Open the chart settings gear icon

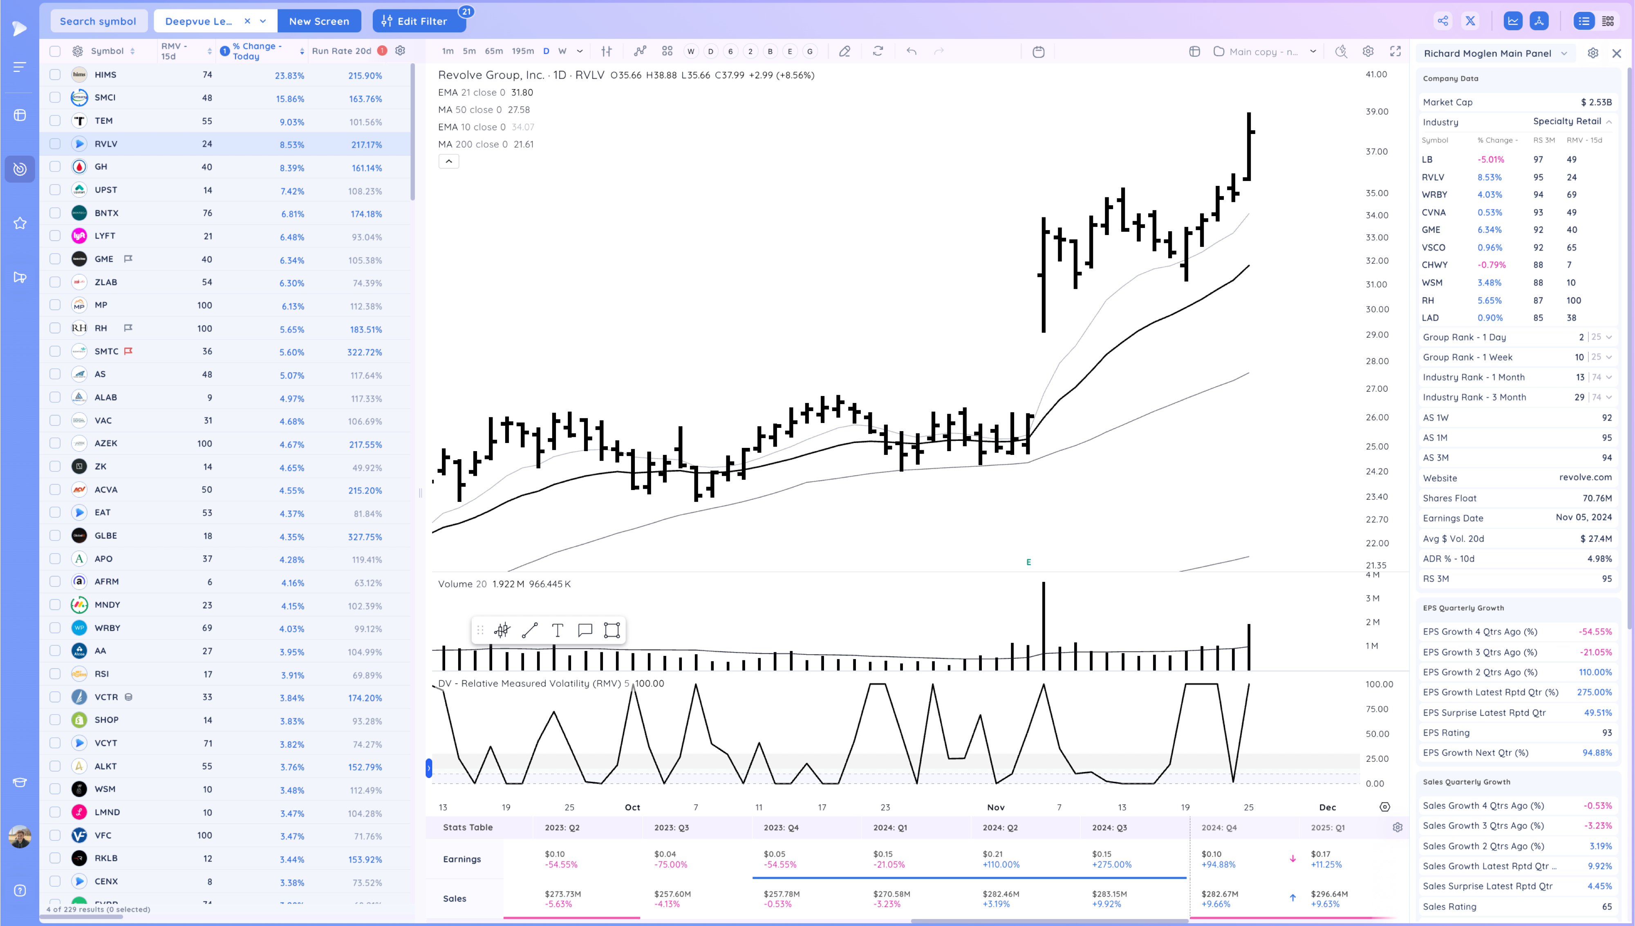pyautogui.click(x=1368, y=51)
